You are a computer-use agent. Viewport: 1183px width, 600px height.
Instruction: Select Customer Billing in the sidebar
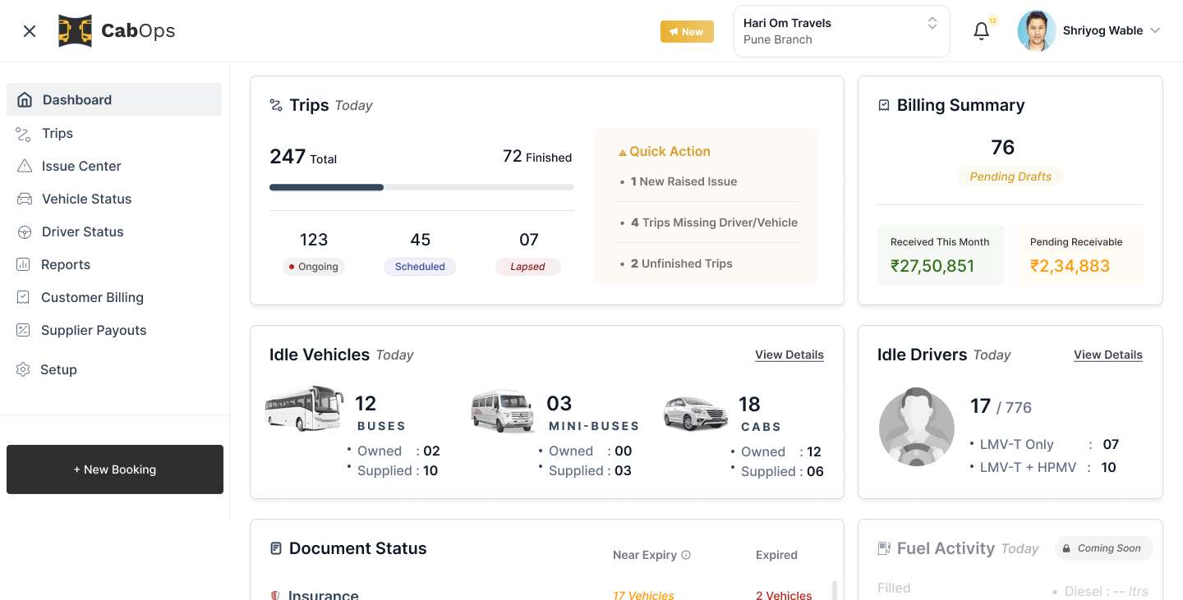92,297
